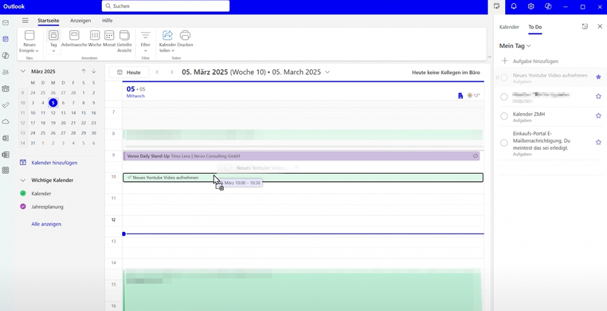This screenshot has height=311, width=607.
Task: Click Kalender hinzufügen
Action: click(x=54, y=163)
